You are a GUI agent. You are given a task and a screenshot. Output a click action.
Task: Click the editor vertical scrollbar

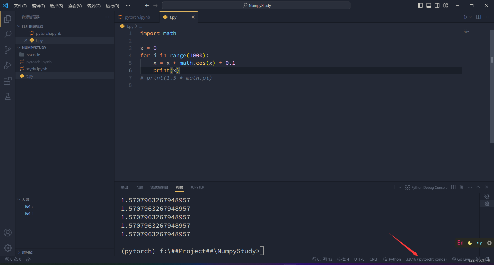click(x=492, y=86)
